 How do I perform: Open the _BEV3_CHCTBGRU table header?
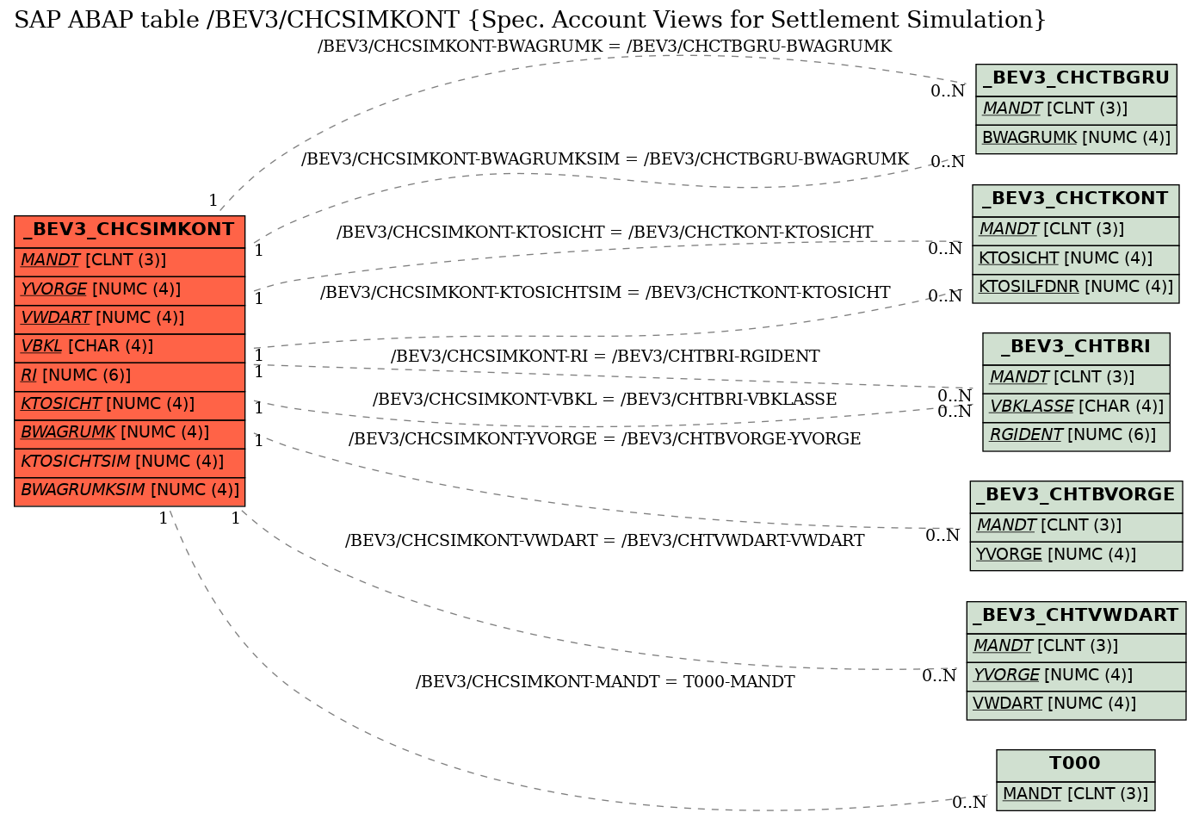[x=1076, y=78]
